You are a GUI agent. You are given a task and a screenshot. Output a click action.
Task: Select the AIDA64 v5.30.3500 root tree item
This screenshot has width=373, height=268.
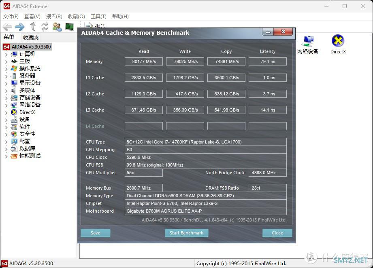28,47
